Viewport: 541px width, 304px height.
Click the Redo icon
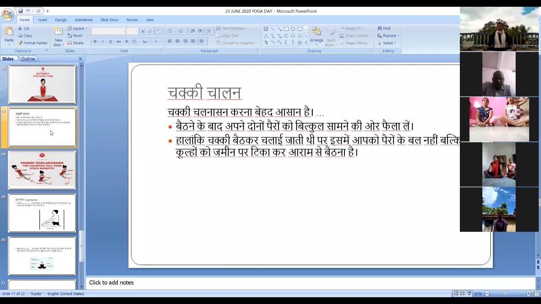[x=38, y=11]
